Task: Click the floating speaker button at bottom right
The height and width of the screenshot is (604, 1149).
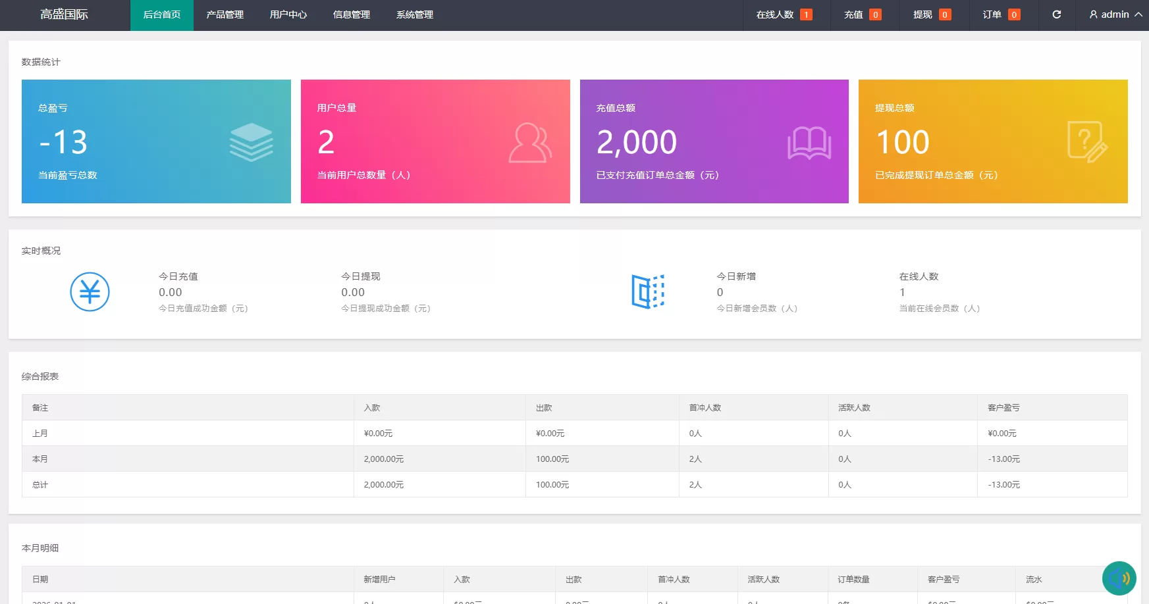Action: 1119,578
